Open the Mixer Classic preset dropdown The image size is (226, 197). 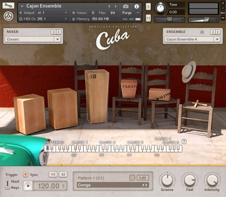33,39
